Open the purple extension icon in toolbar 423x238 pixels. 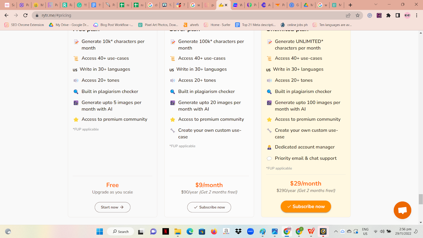coord(379,15)
